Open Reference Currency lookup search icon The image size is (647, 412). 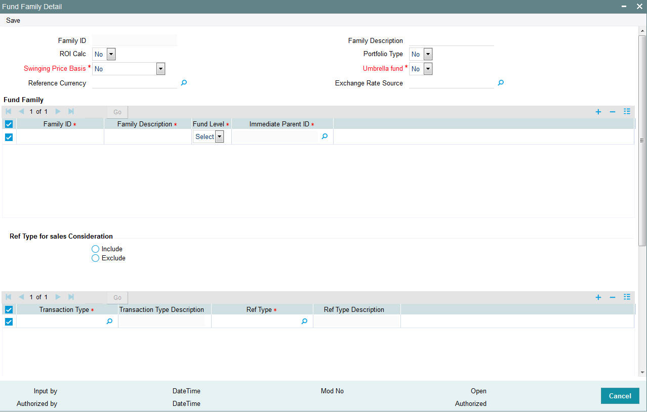[x=184, y=82]
